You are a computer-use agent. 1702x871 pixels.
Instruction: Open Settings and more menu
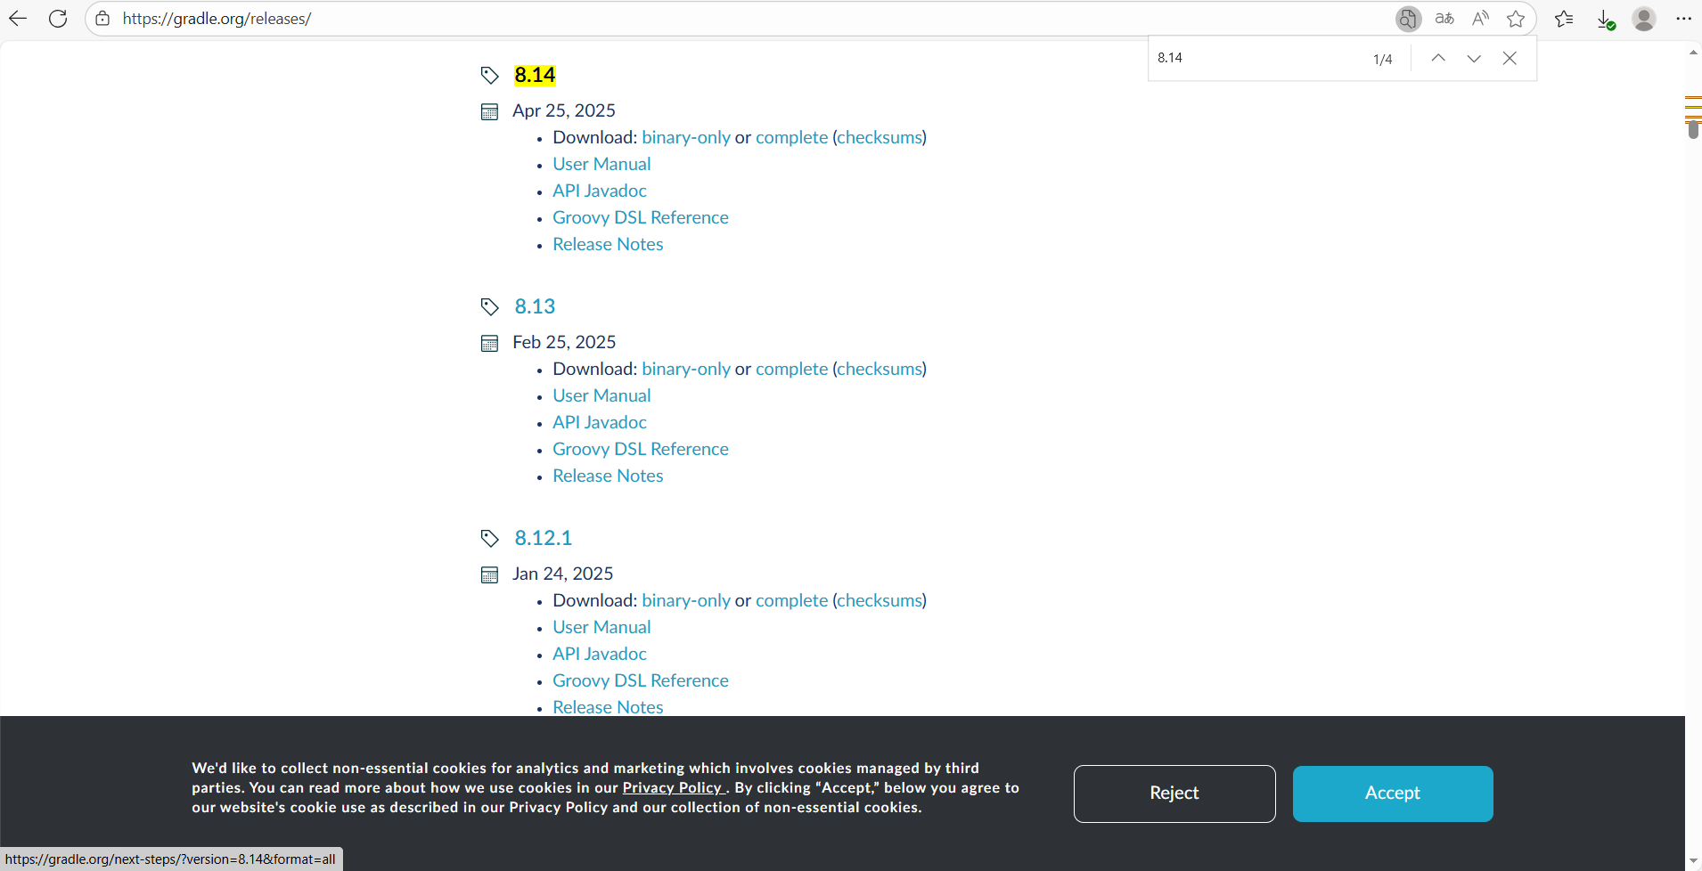coord(1683,19)
